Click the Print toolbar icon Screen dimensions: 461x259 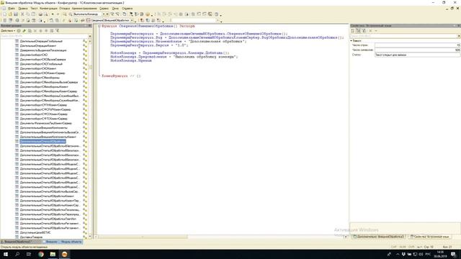point(40,14)
